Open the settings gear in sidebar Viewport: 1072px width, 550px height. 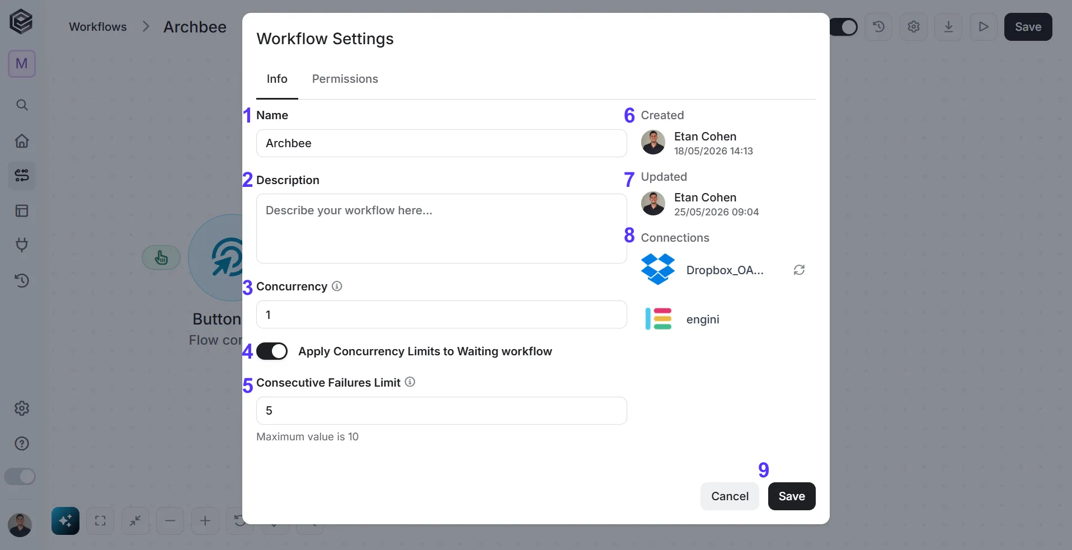(x=22, y=408)
